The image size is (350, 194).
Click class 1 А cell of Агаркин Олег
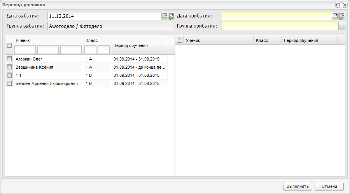coord(97,59)
